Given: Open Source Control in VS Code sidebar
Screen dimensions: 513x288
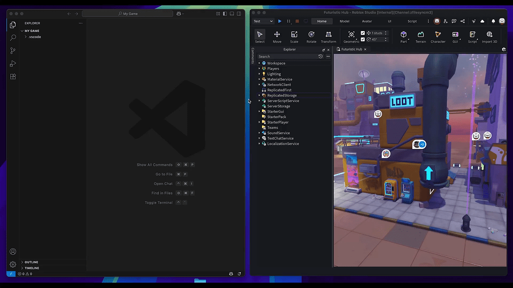Looking at the screenshot, I should pos(13,50).
